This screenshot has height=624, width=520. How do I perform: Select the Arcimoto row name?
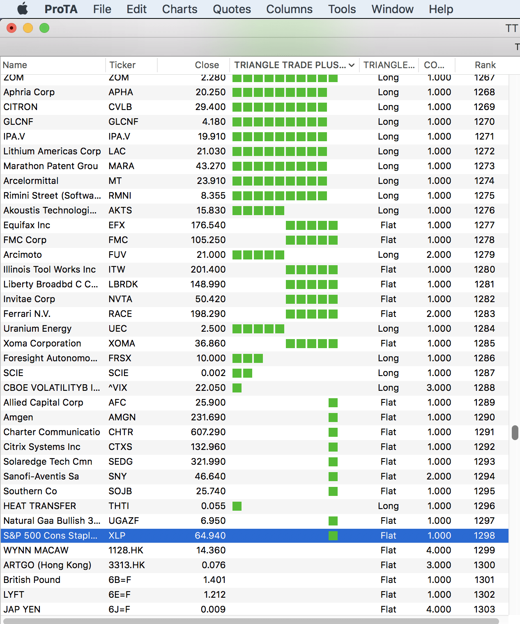coord(23,255)
